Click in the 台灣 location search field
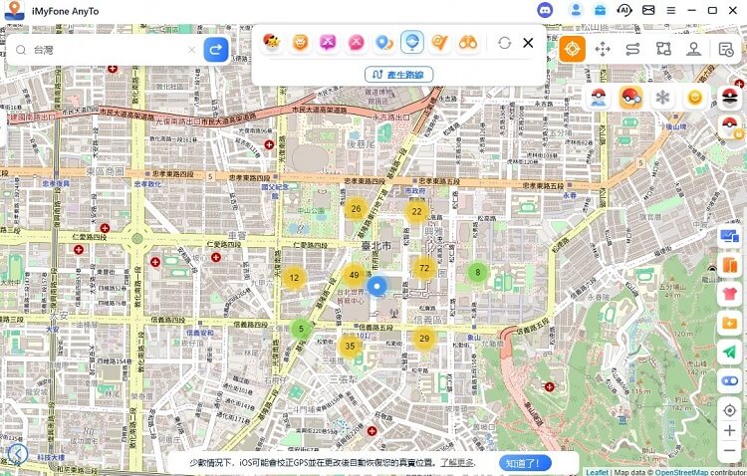This screenshot has height=476, width=747. (x=110, y=50)
